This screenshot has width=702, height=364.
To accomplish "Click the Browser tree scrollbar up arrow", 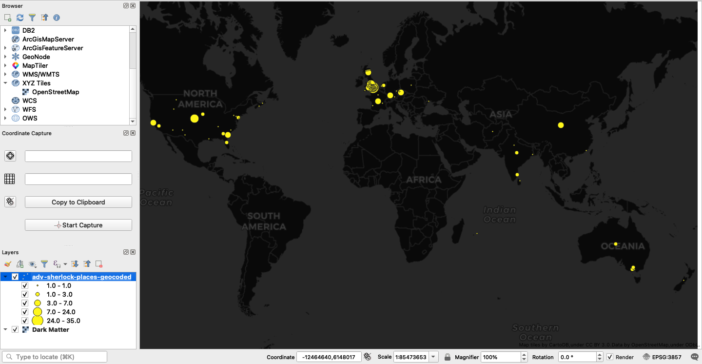I will [133, 29].
